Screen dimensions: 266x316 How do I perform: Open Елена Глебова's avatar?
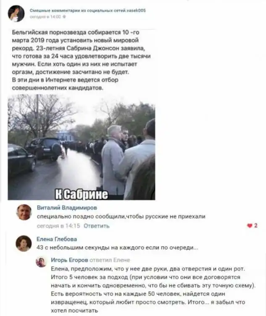pos(24,244)
